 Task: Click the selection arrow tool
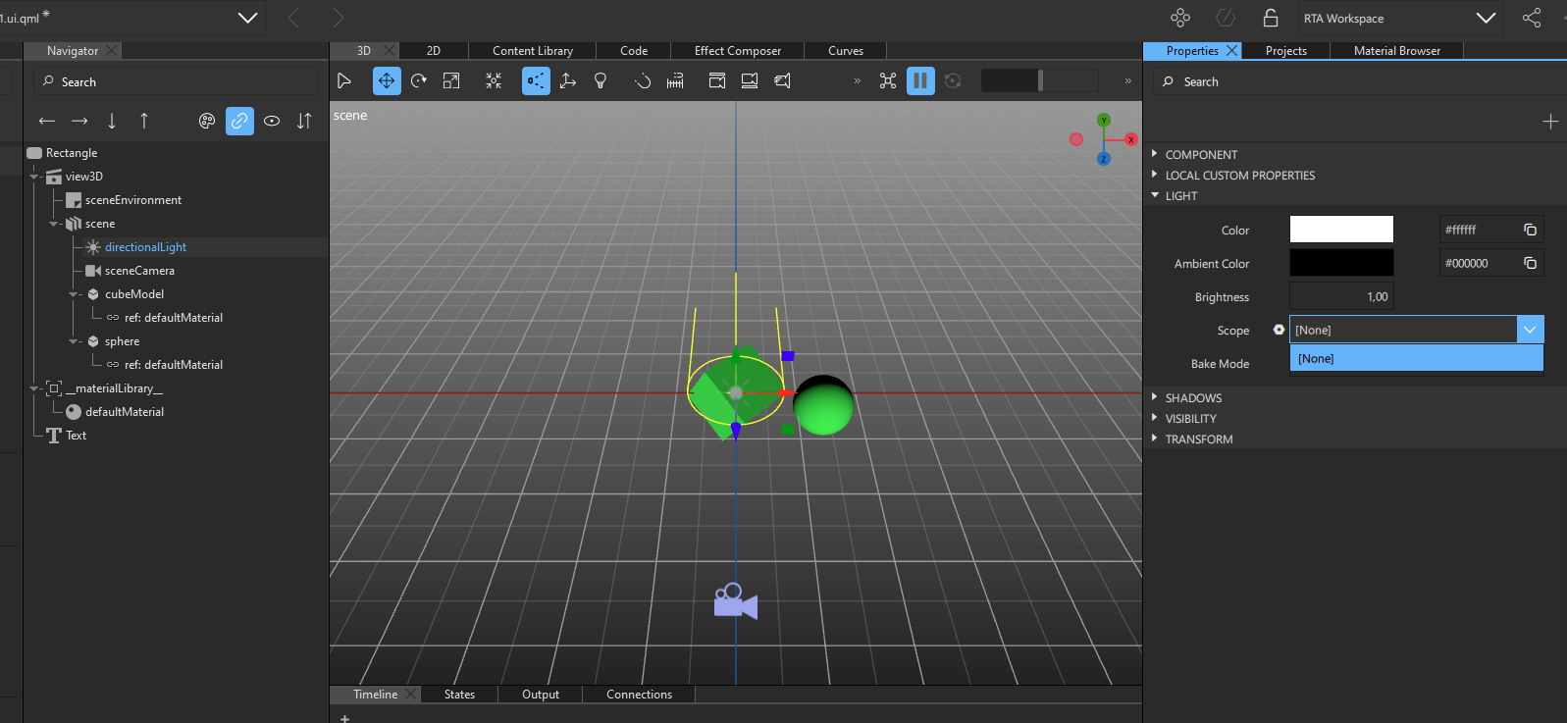344,81
